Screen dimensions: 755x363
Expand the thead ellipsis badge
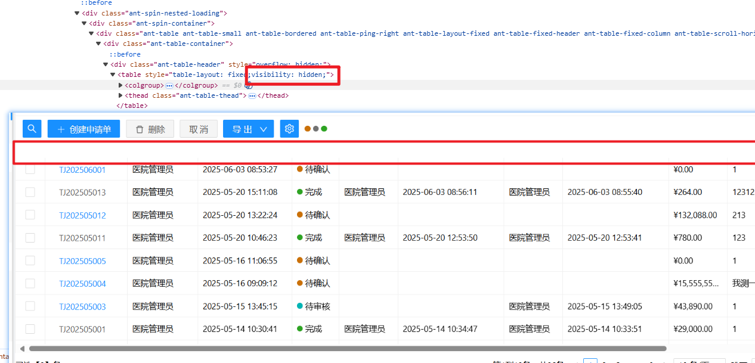coord(252,95)
